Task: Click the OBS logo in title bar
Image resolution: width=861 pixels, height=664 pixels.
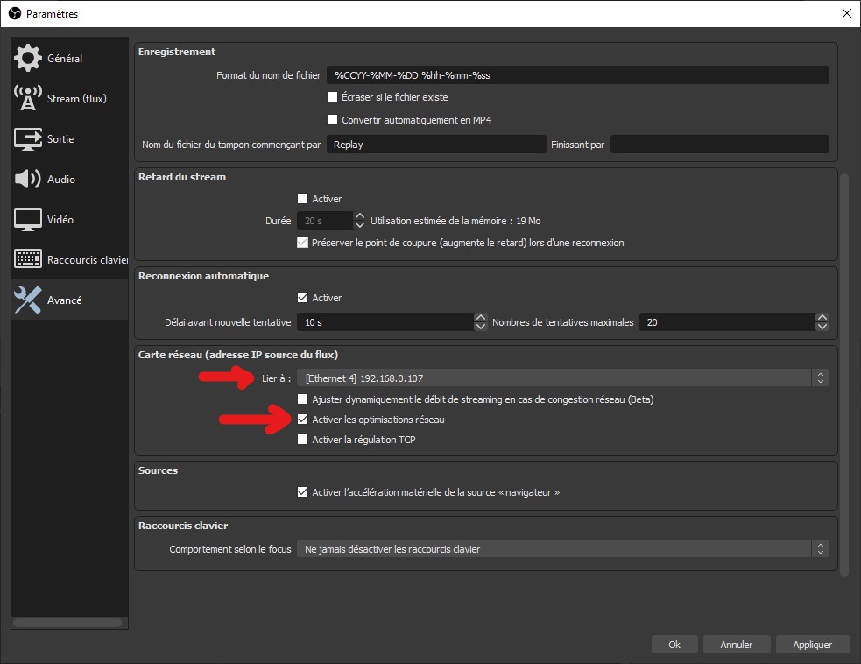Action: click(x=13, y=13)
